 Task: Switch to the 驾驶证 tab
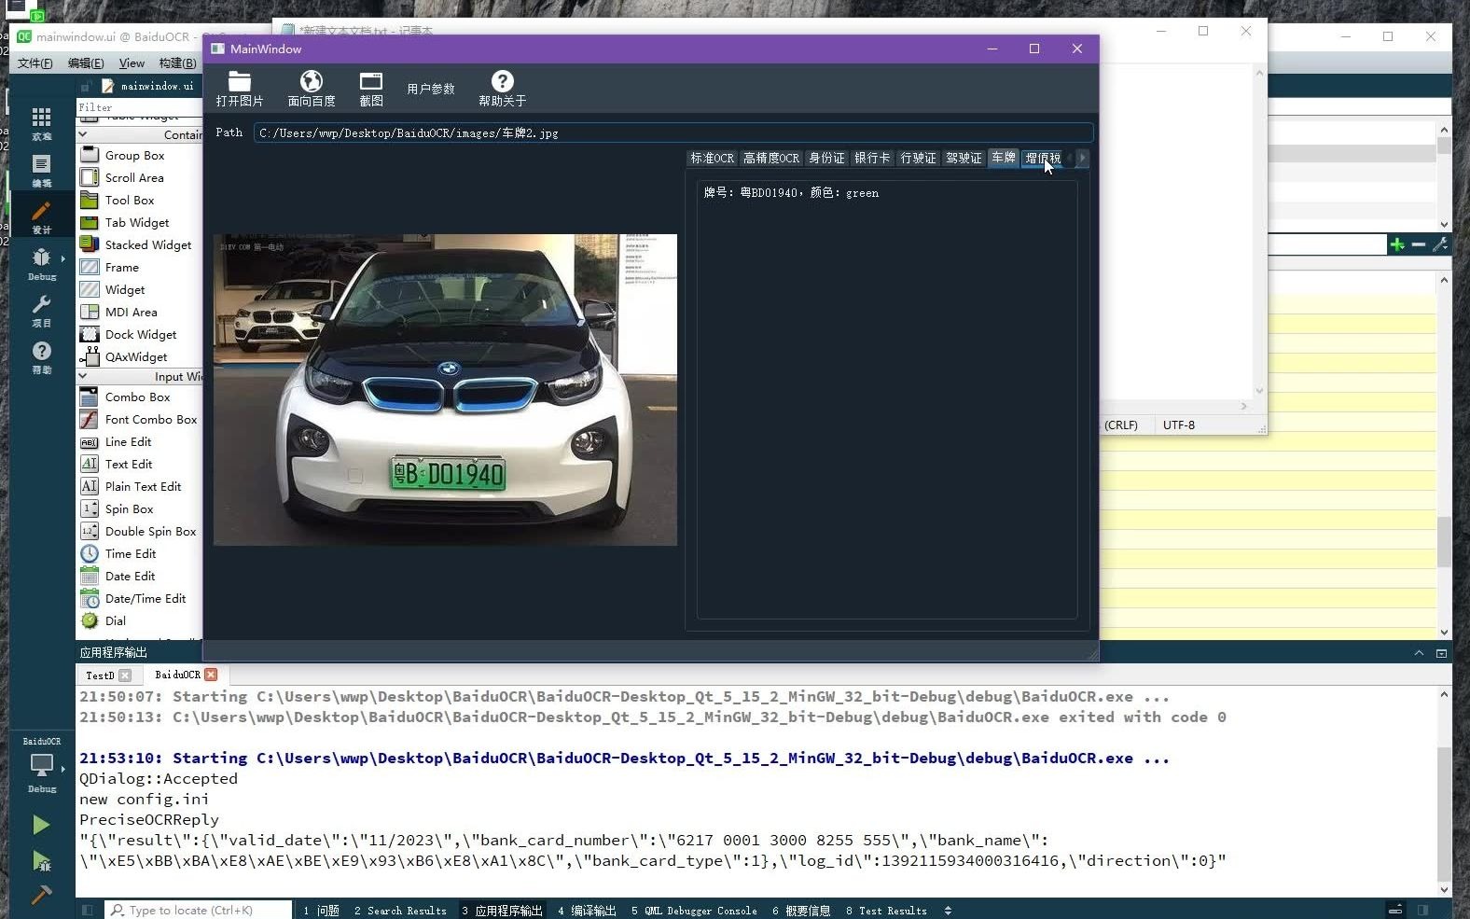pos(964,159)
